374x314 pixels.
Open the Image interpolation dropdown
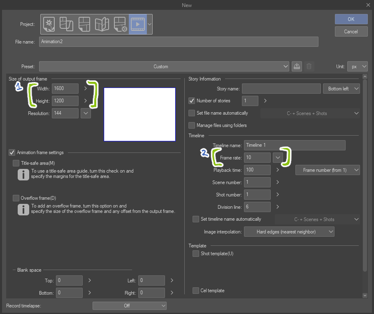289,232
